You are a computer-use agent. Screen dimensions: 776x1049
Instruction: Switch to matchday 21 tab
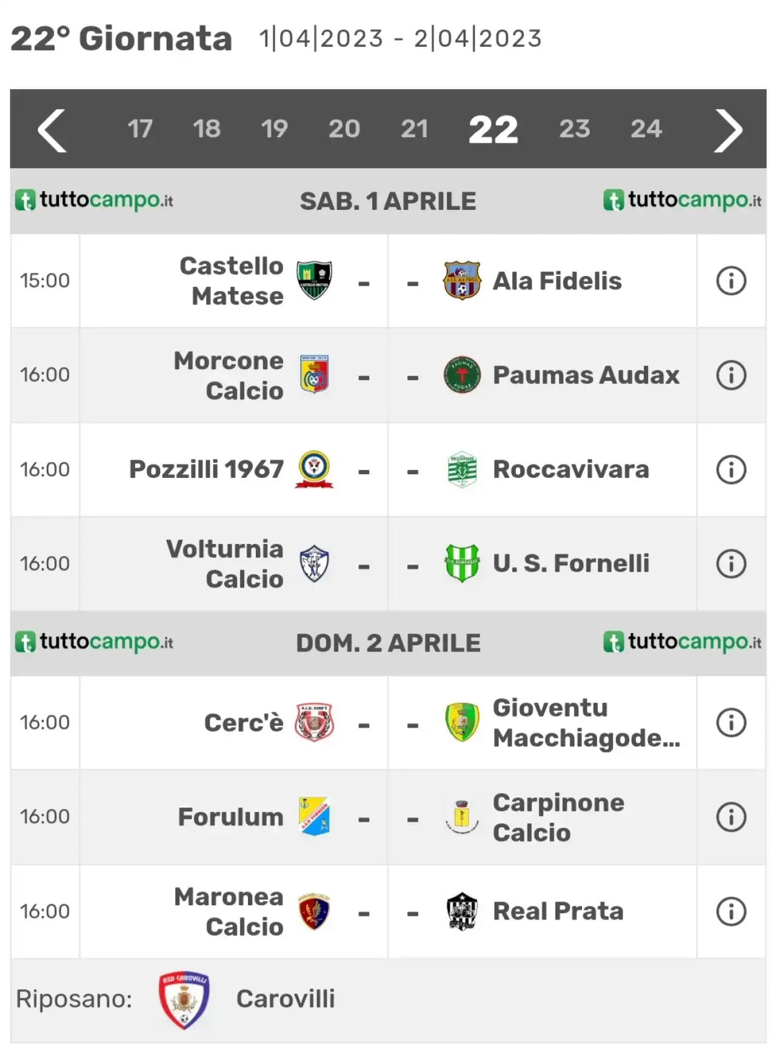415,129
